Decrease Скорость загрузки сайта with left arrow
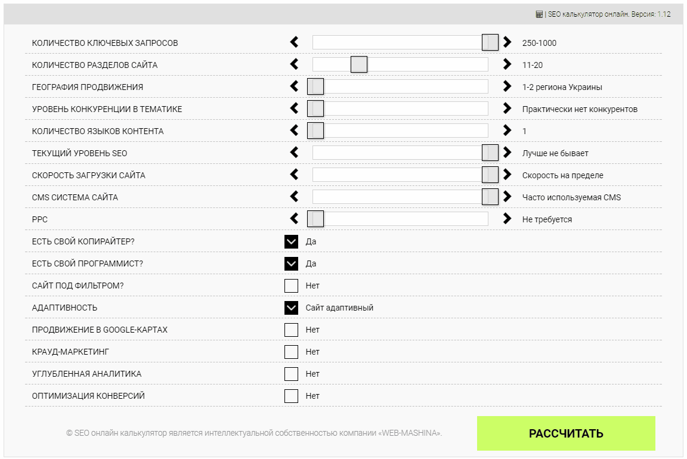This screenshot has width=687, height=459. pos(295,174)
